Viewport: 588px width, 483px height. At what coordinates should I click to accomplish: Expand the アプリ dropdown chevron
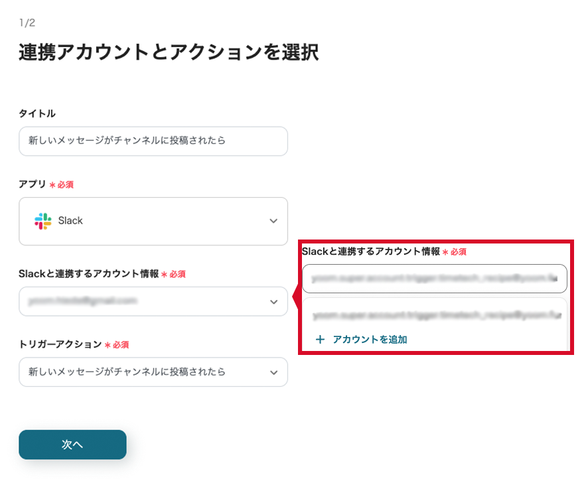273,221
